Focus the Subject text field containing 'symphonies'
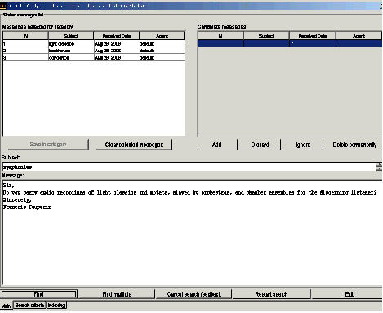 (189, 167)
